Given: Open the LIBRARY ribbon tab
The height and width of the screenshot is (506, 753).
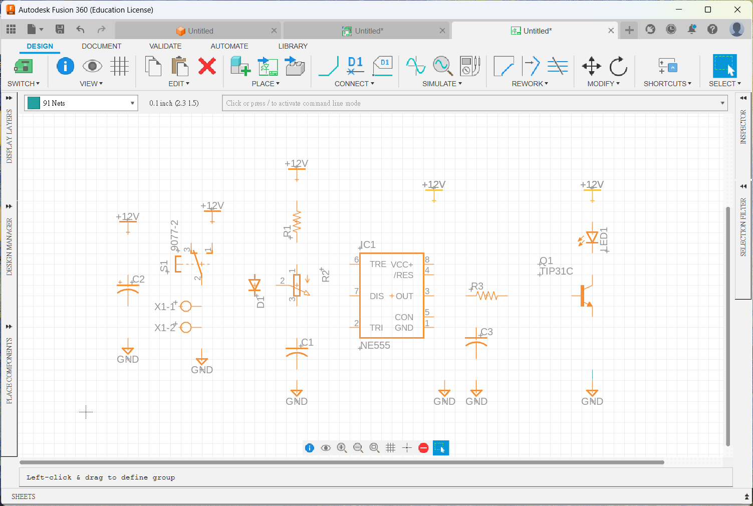Looking at the screenshot, I should [x=293, y=46].
